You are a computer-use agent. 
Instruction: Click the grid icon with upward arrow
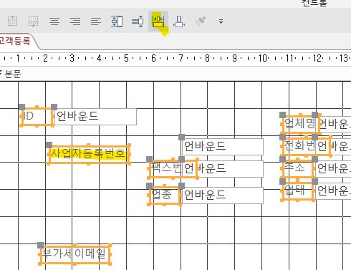pyautogui.click(x=12, y=21)
